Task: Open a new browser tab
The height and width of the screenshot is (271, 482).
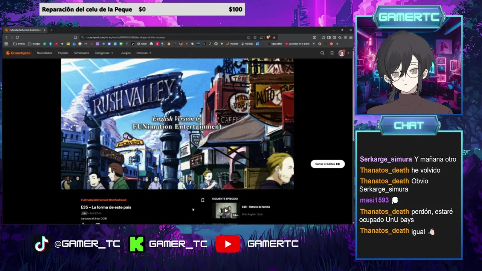Action: [51, 30]
